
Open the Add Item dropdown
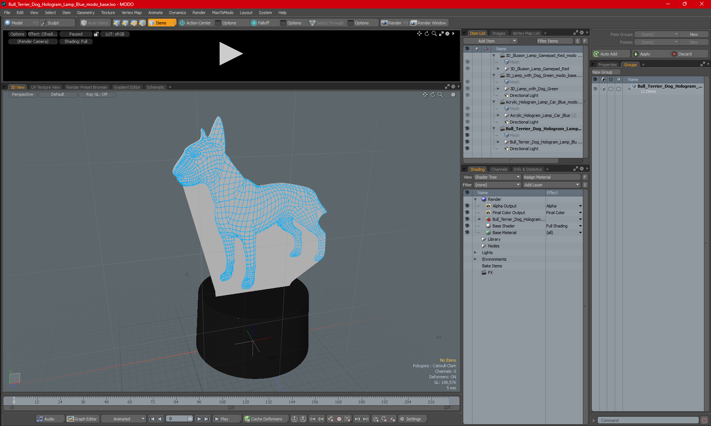[x=514, y=41]
